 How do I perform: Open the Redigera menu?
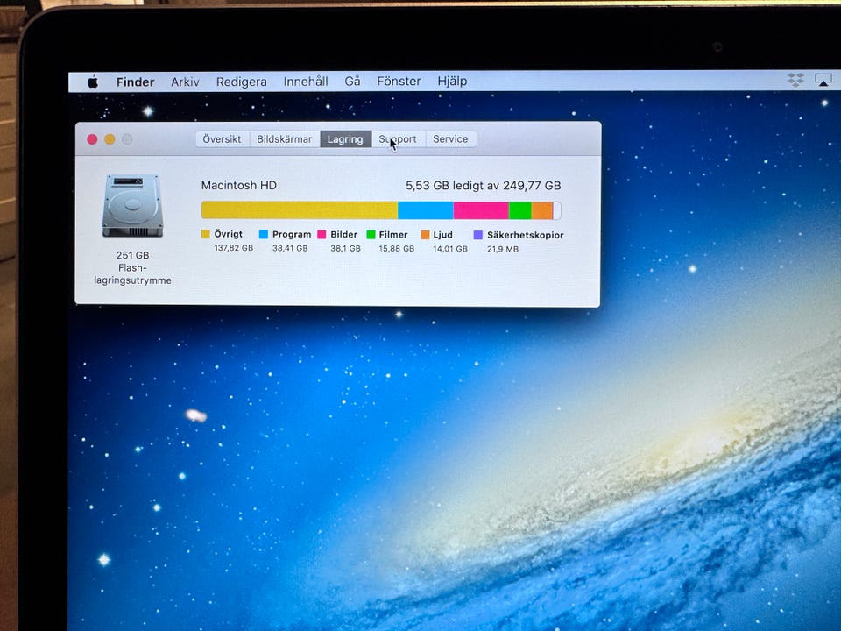tap(242, 82)
